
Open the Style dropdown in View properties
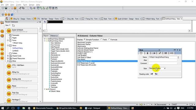coord(165,68)
